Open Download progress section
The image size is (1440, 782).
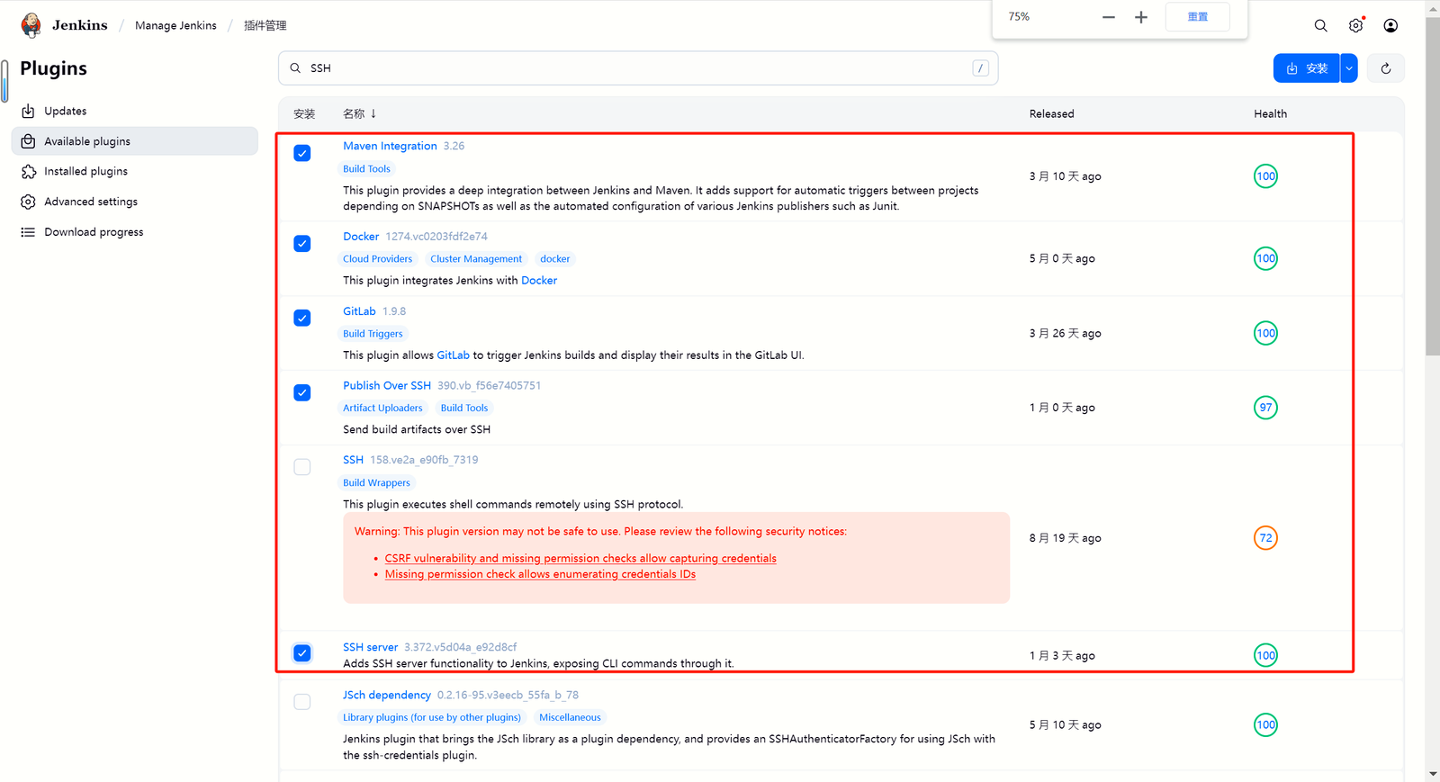coord(135,232)
